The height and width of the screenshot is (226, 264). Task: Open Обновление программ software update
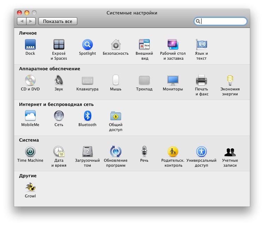115,152
